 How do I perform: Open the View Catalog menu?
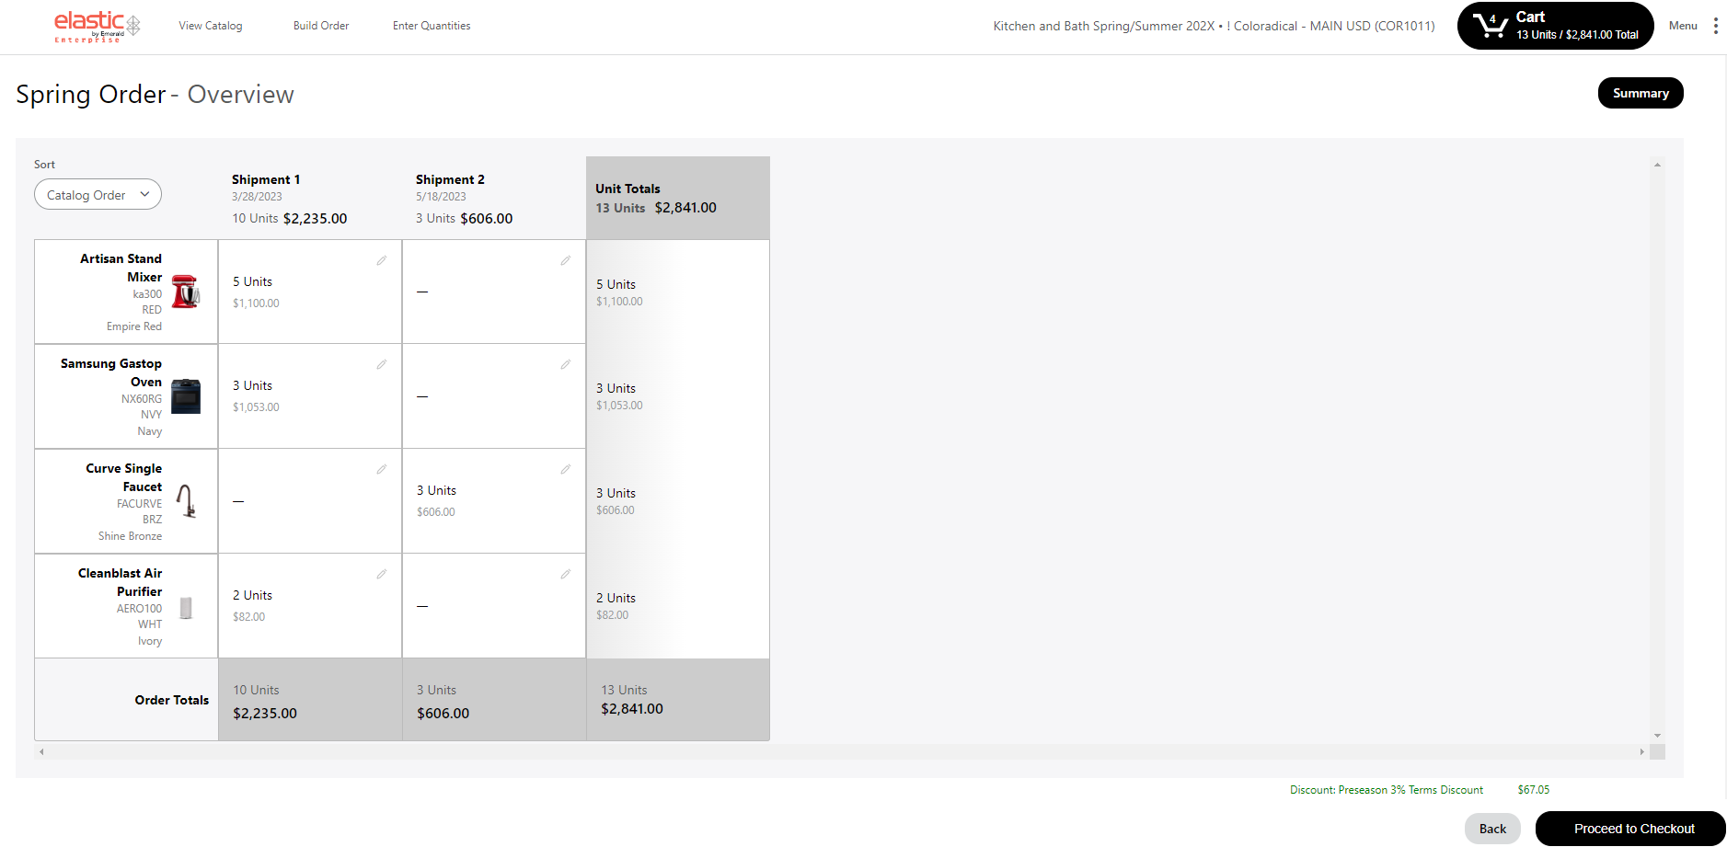(211, 26)
